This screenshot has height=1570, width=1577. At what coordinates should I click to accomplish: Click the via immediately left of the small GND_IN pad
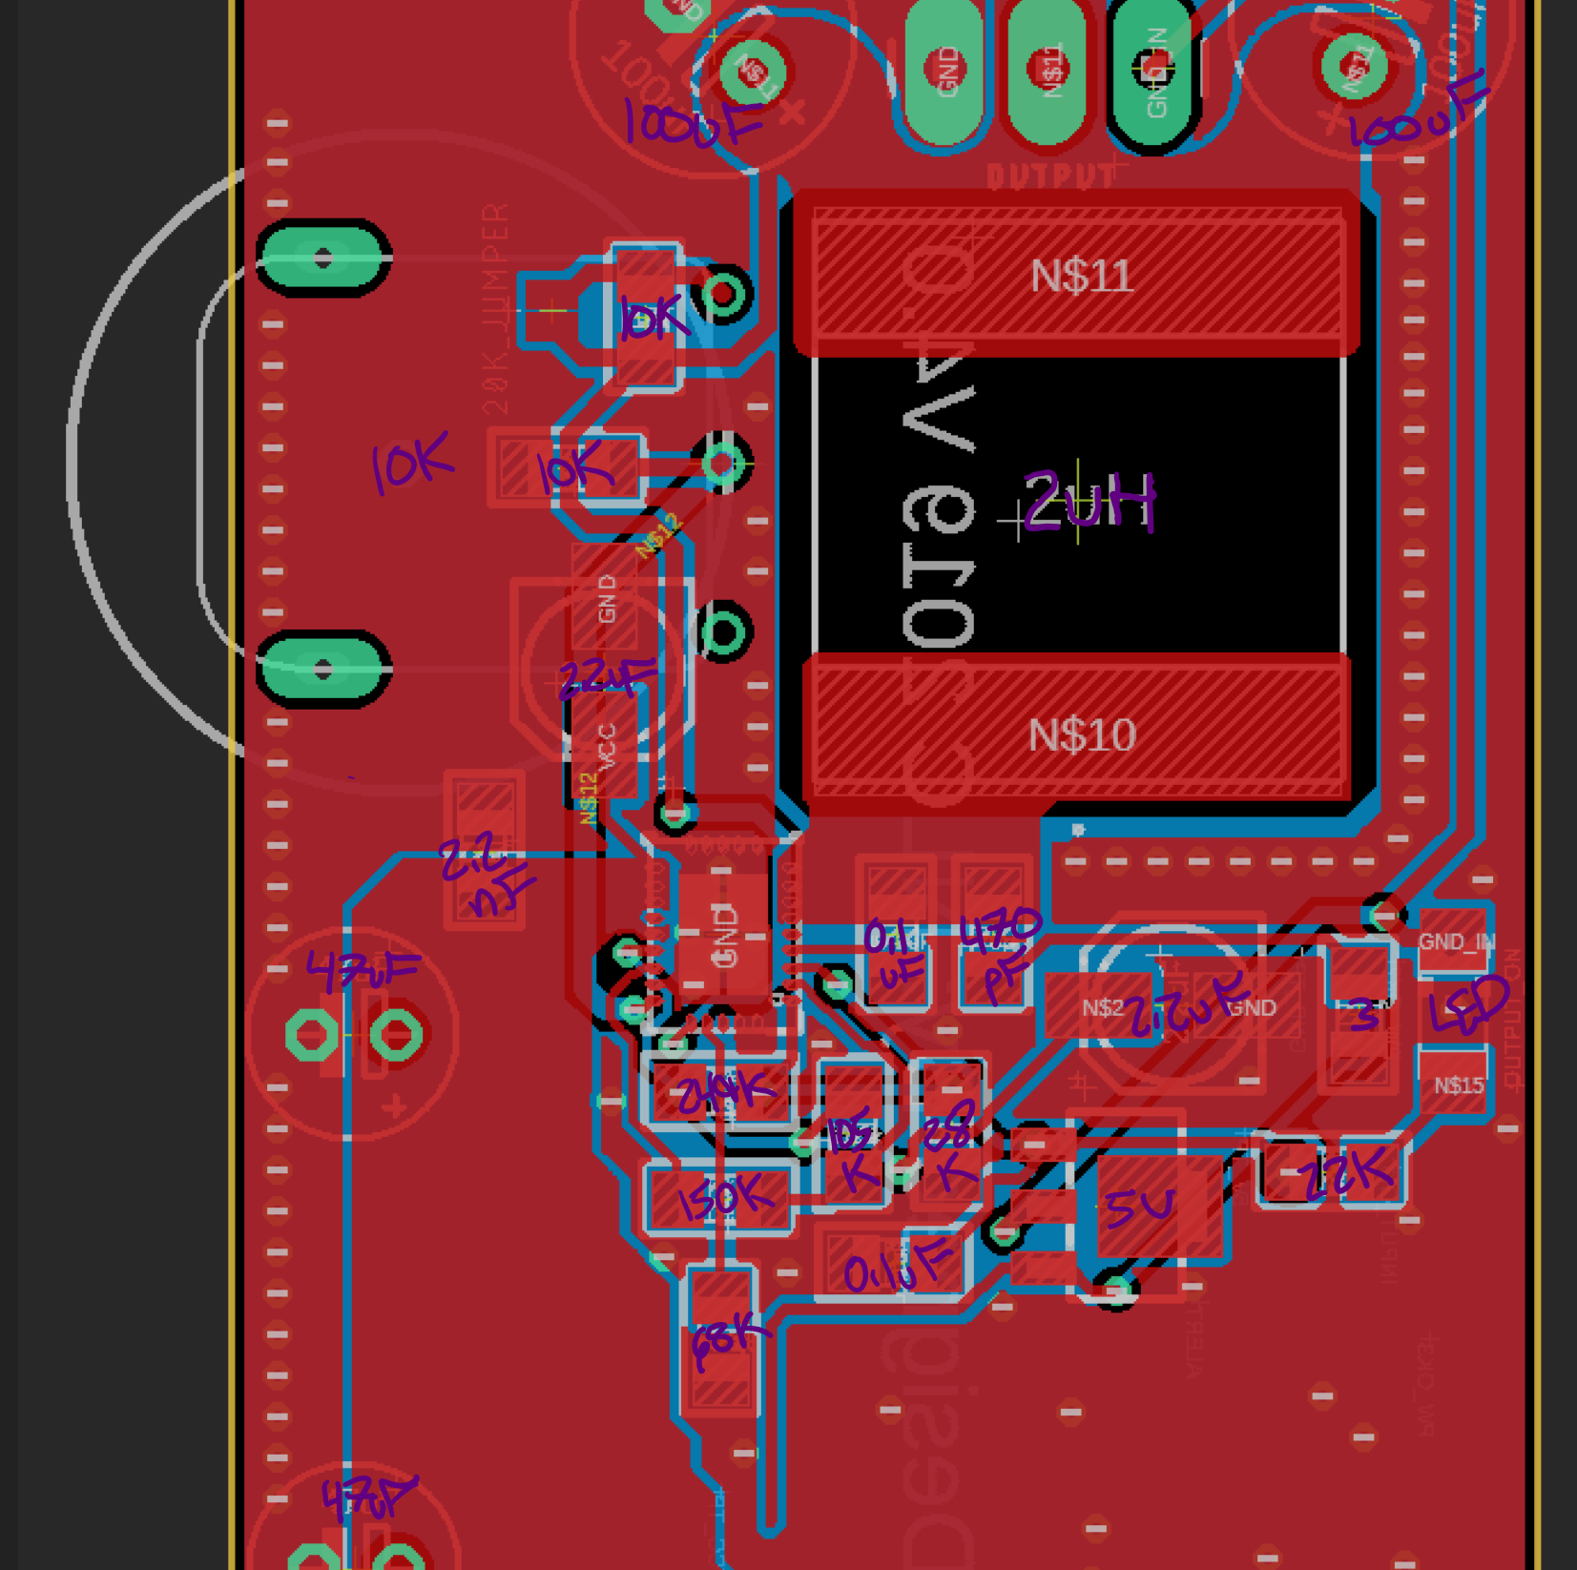[1384, 916]
